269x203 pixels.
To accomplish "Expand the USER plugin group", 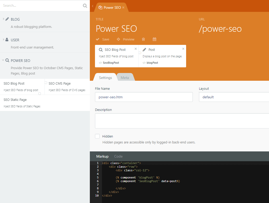I will click(3, 39).
